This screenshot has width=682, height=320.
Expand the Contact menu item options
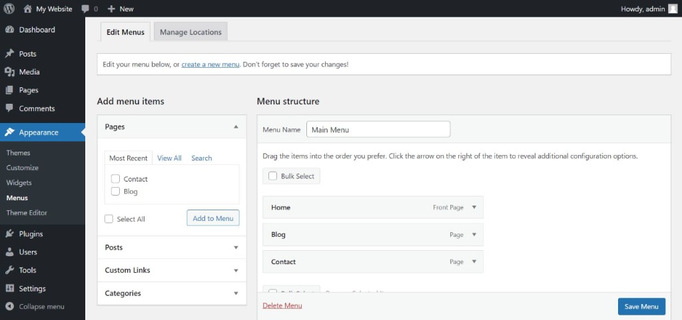tap(474, 262)
